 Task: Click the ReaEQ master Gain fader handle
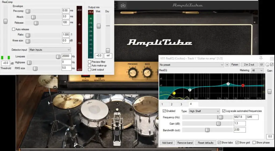pyautogui.click(x=270, y=91)
